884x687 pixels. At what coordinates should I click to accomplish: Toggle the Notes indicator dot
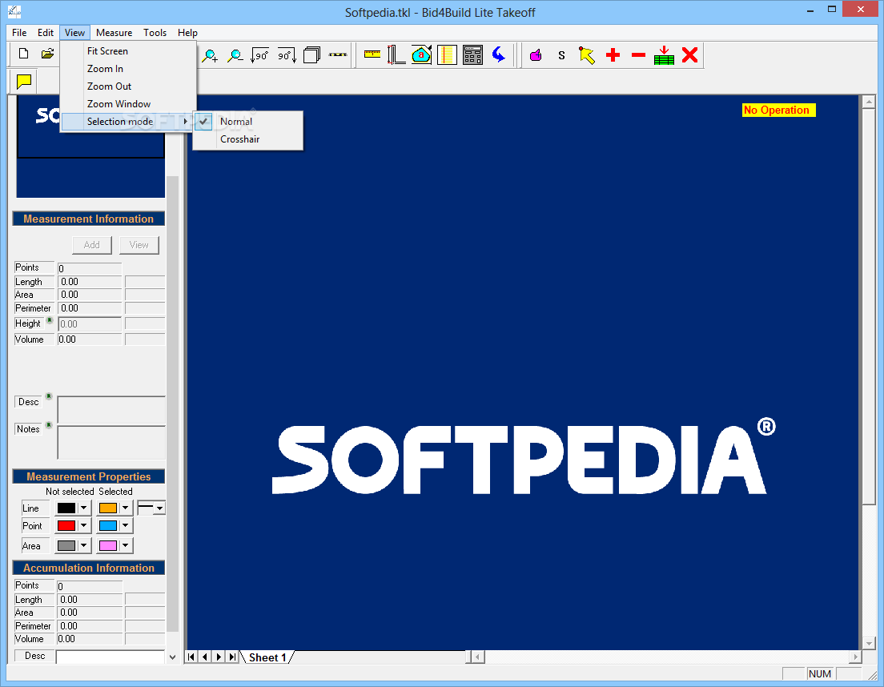click(49, 425)
